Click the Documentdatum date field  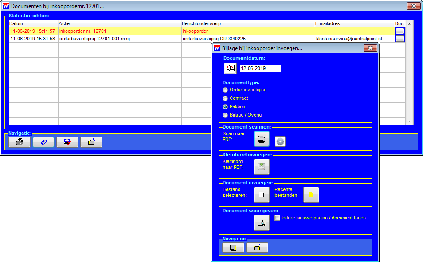tap(260, 69)
